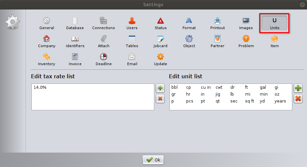
Task: Pick the 'sq ft' unit entry
Action: pos(249,101)
